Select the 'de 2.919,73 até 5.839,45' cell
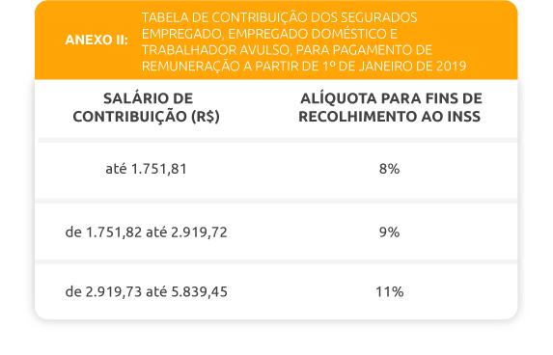This screenshot has height=355, width=553. click(x=147, y=291)
